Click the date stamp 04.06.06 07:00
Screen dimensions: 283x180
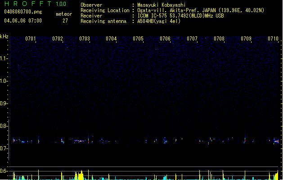tap(23, 21)
